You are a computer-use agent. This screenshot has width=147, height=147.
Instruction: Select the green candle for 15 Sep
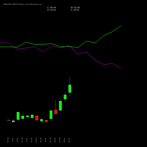click(x=18, y=116)
